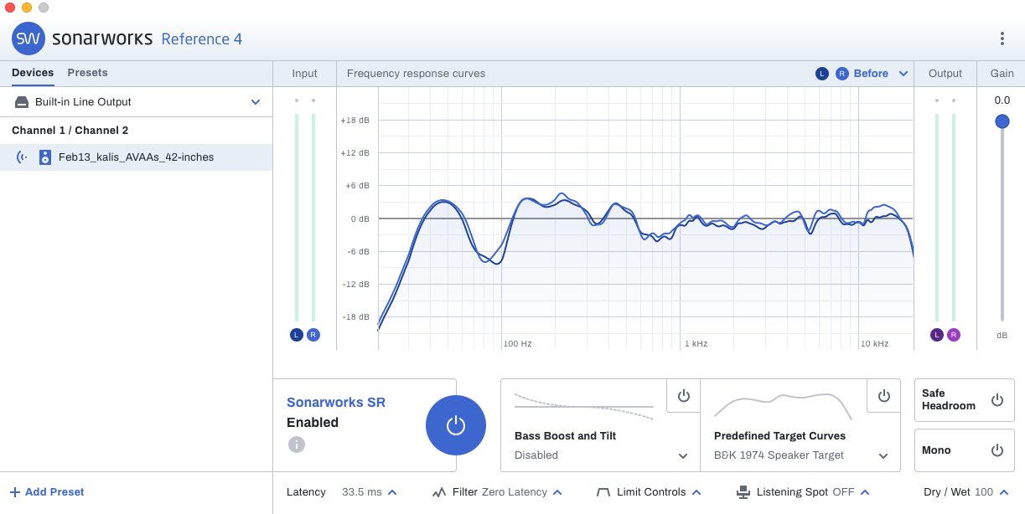Click the 10 kHz axis label

[x=875, y=344]
